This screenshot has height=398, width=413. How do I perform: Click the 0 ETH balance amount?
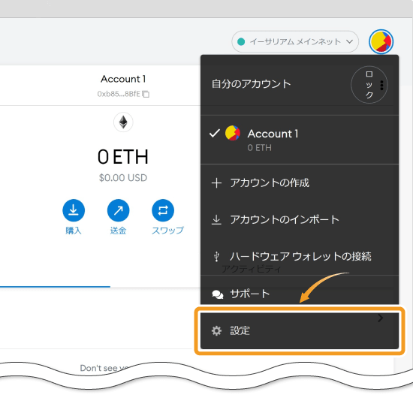pos(123,157)
